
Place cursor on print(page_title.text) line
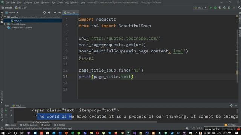[x=106, y=76]
